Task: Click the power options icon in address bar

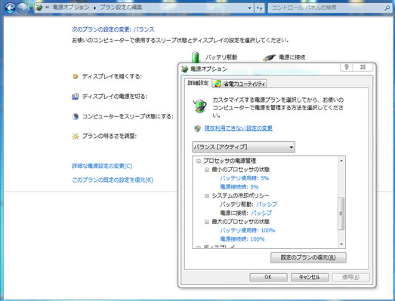Action: pos(39,8)
